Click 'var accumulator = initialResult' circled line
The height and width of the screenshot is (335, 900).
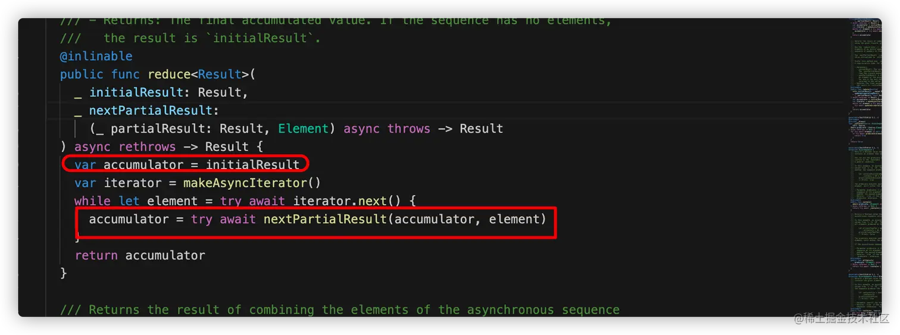tap(187, 164)
